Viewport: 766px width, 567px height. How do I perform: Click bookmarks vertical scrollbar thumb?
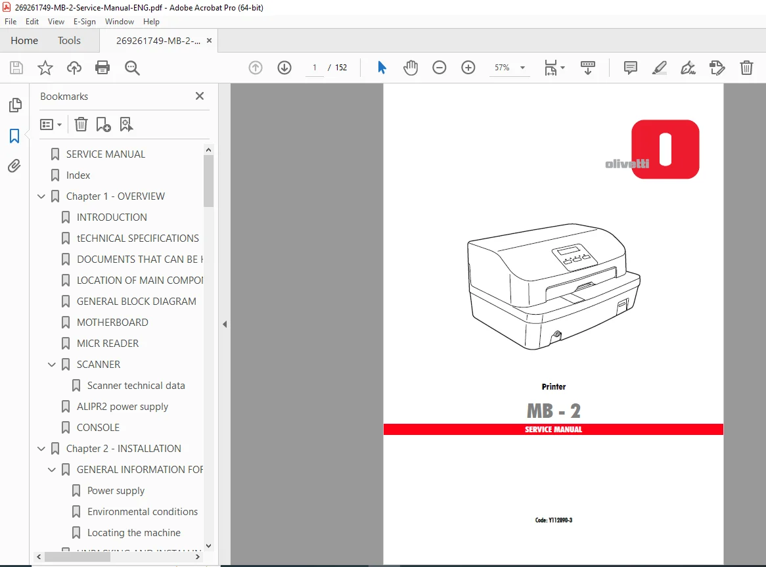click(x=209, y=181)
